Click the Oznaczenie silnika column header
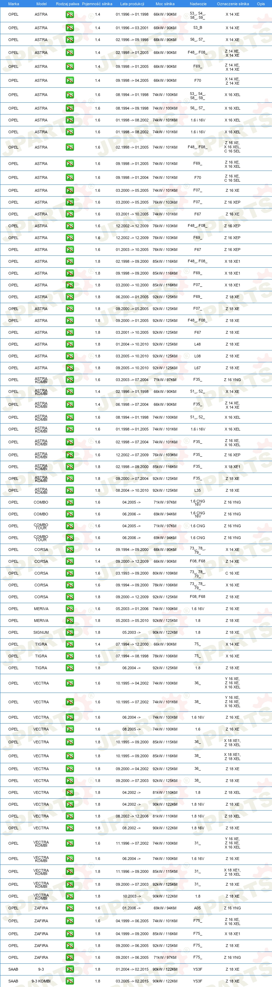 point(233,4)
